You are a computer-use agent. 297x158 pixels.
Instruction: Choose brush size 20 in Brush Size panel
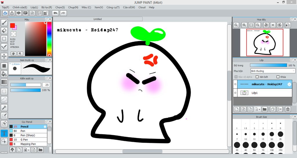pyautogui.click(x=271, y=134)
